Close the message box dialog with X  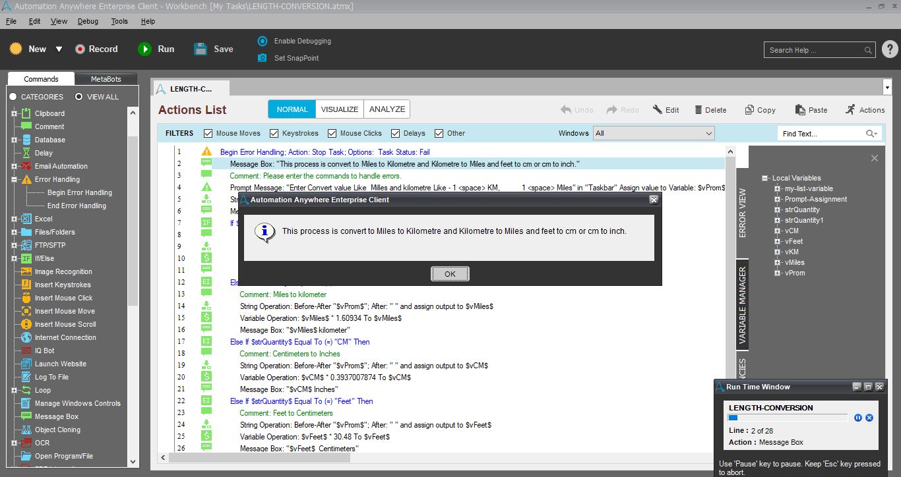click(x=654, y=200)
